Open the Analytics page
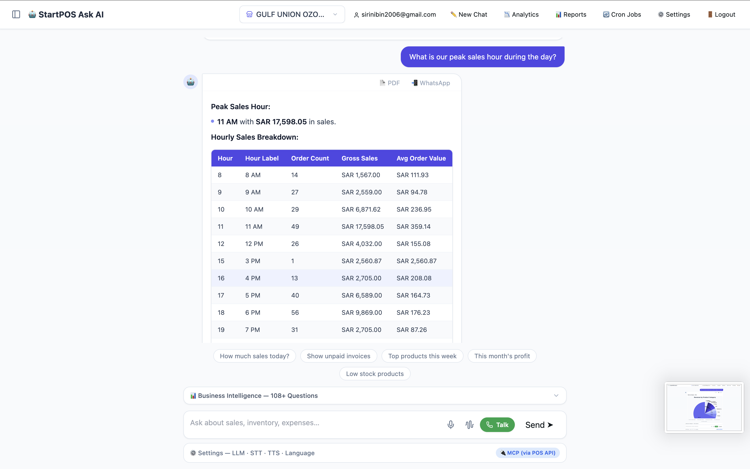Image resolution: width=750 pixels, height=469 pixels. click(521, 14)
